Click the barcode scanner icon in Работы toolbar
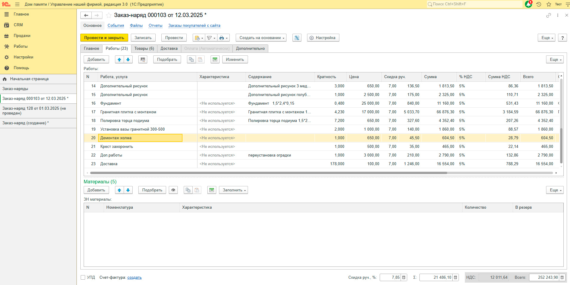The height and width of the screenshot is (285, 570). pos(143,60)
